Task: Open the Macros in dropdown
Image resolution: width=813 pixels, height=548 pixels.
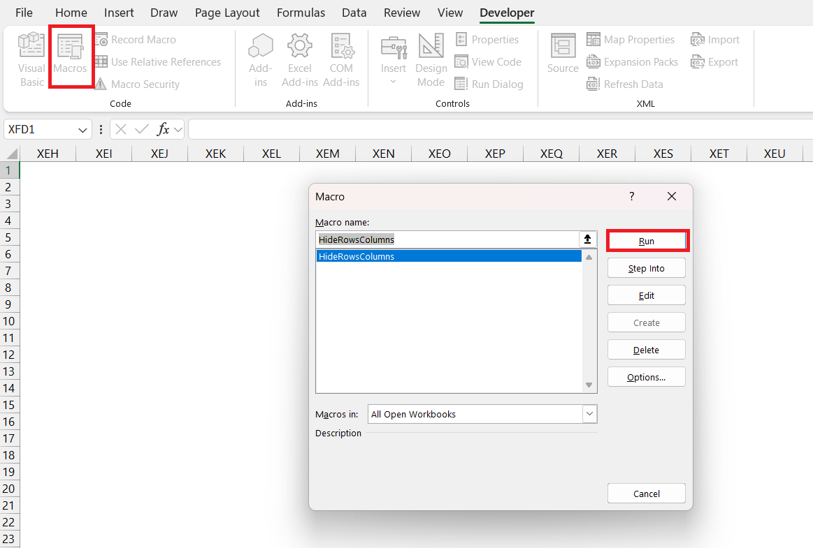Action: 589,414
